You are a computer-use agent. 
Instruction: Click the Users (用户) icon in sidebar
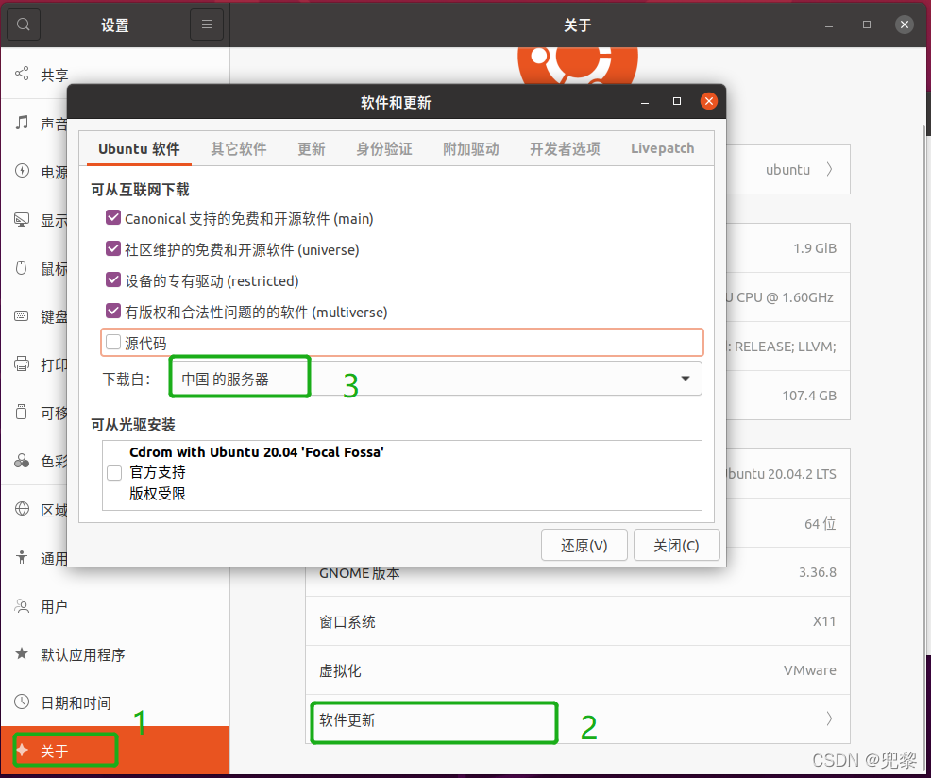pyautogui.click(x=22, y=606)
